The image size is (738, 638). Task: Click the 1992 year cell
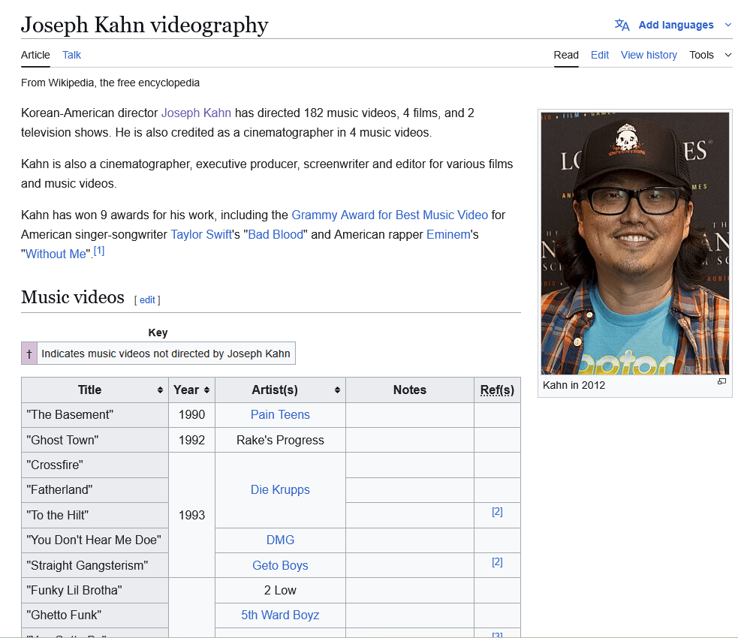click(x=191, y=440)
